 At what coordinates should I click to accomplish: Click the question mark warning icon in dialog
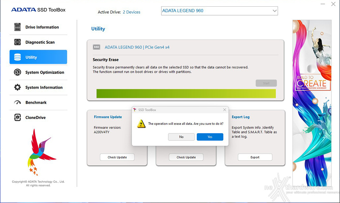click(x=141, y=124)
